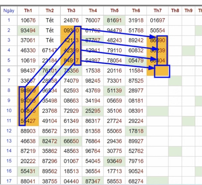Image resolution: width=202 pixels, height=185 pixels.
Task: Click the 29224 cell
Action: click(136, 121)
